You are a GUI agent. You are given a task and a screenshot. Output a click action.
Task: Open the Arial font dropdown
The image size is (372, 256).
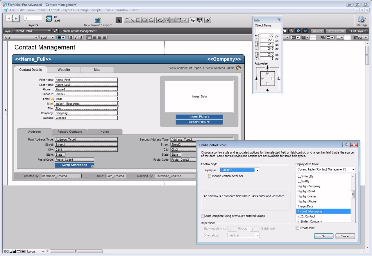coord(21,38)
